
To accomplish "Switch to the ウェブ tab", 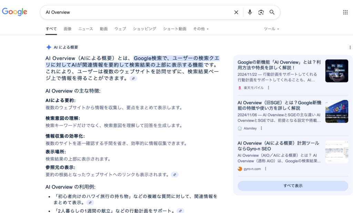I will (x=120, y=29).
